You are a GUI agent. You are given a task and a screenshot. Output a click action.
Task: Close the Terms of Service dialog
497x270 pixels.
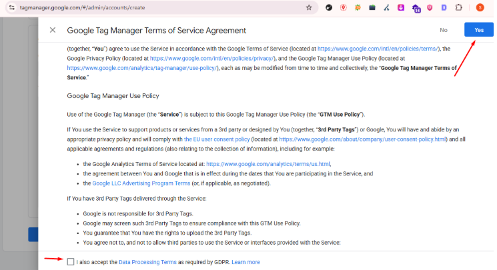pos(53,30)
